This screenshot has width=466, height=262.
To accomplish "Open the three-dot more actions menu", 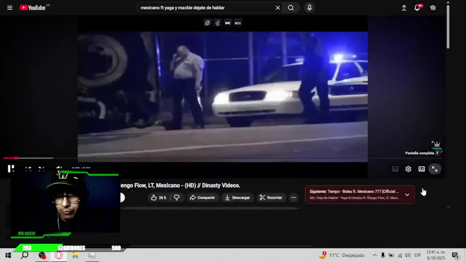I will pos(294,198).
